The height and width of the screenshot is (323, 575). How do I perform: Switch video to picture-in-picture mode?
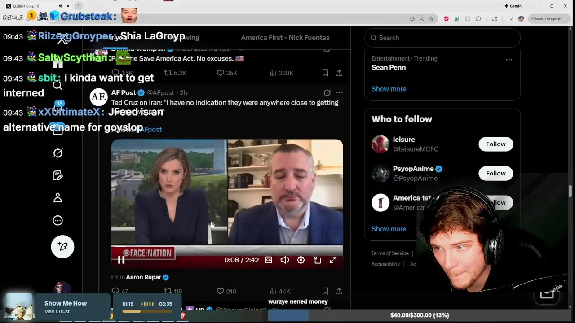(x=317, y=260)
